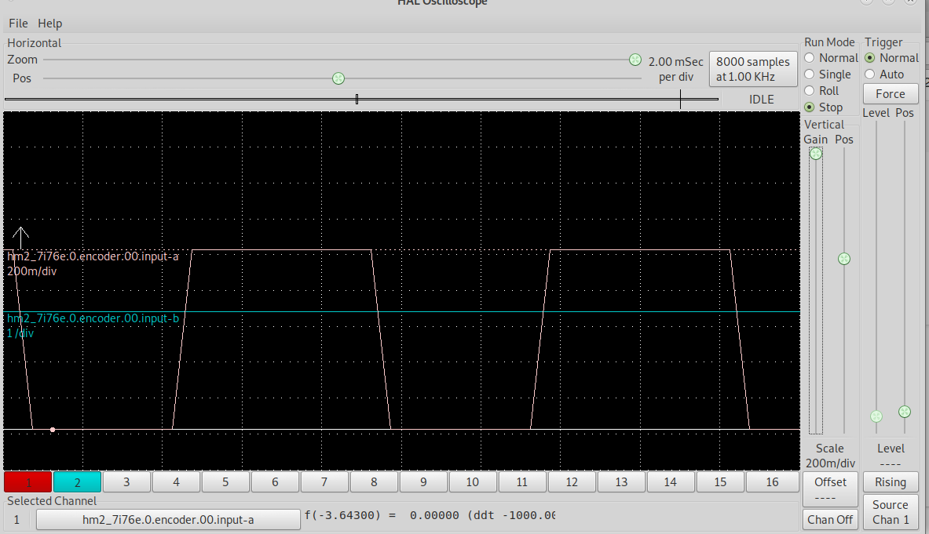Screen dimensions: 929x534
Task: Click the 2.00 mSec per div readout
Action: coord(676,69)
